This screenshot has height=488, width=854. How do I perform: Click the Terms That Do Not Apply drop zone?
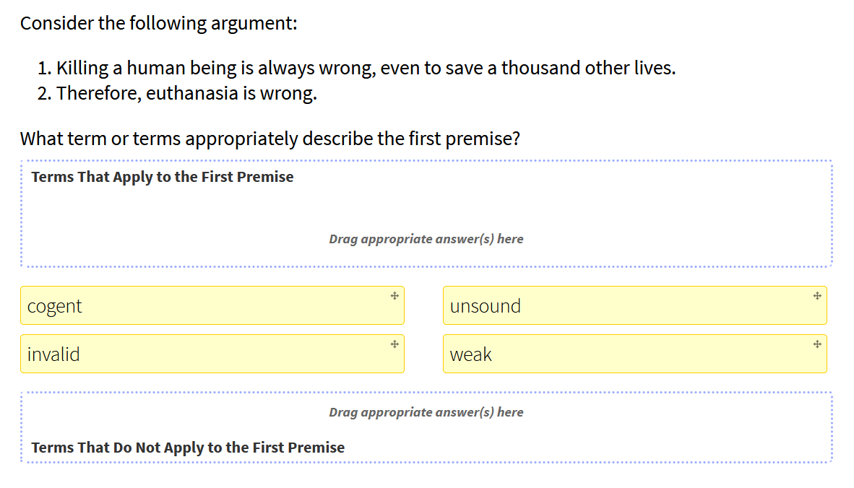426,426
